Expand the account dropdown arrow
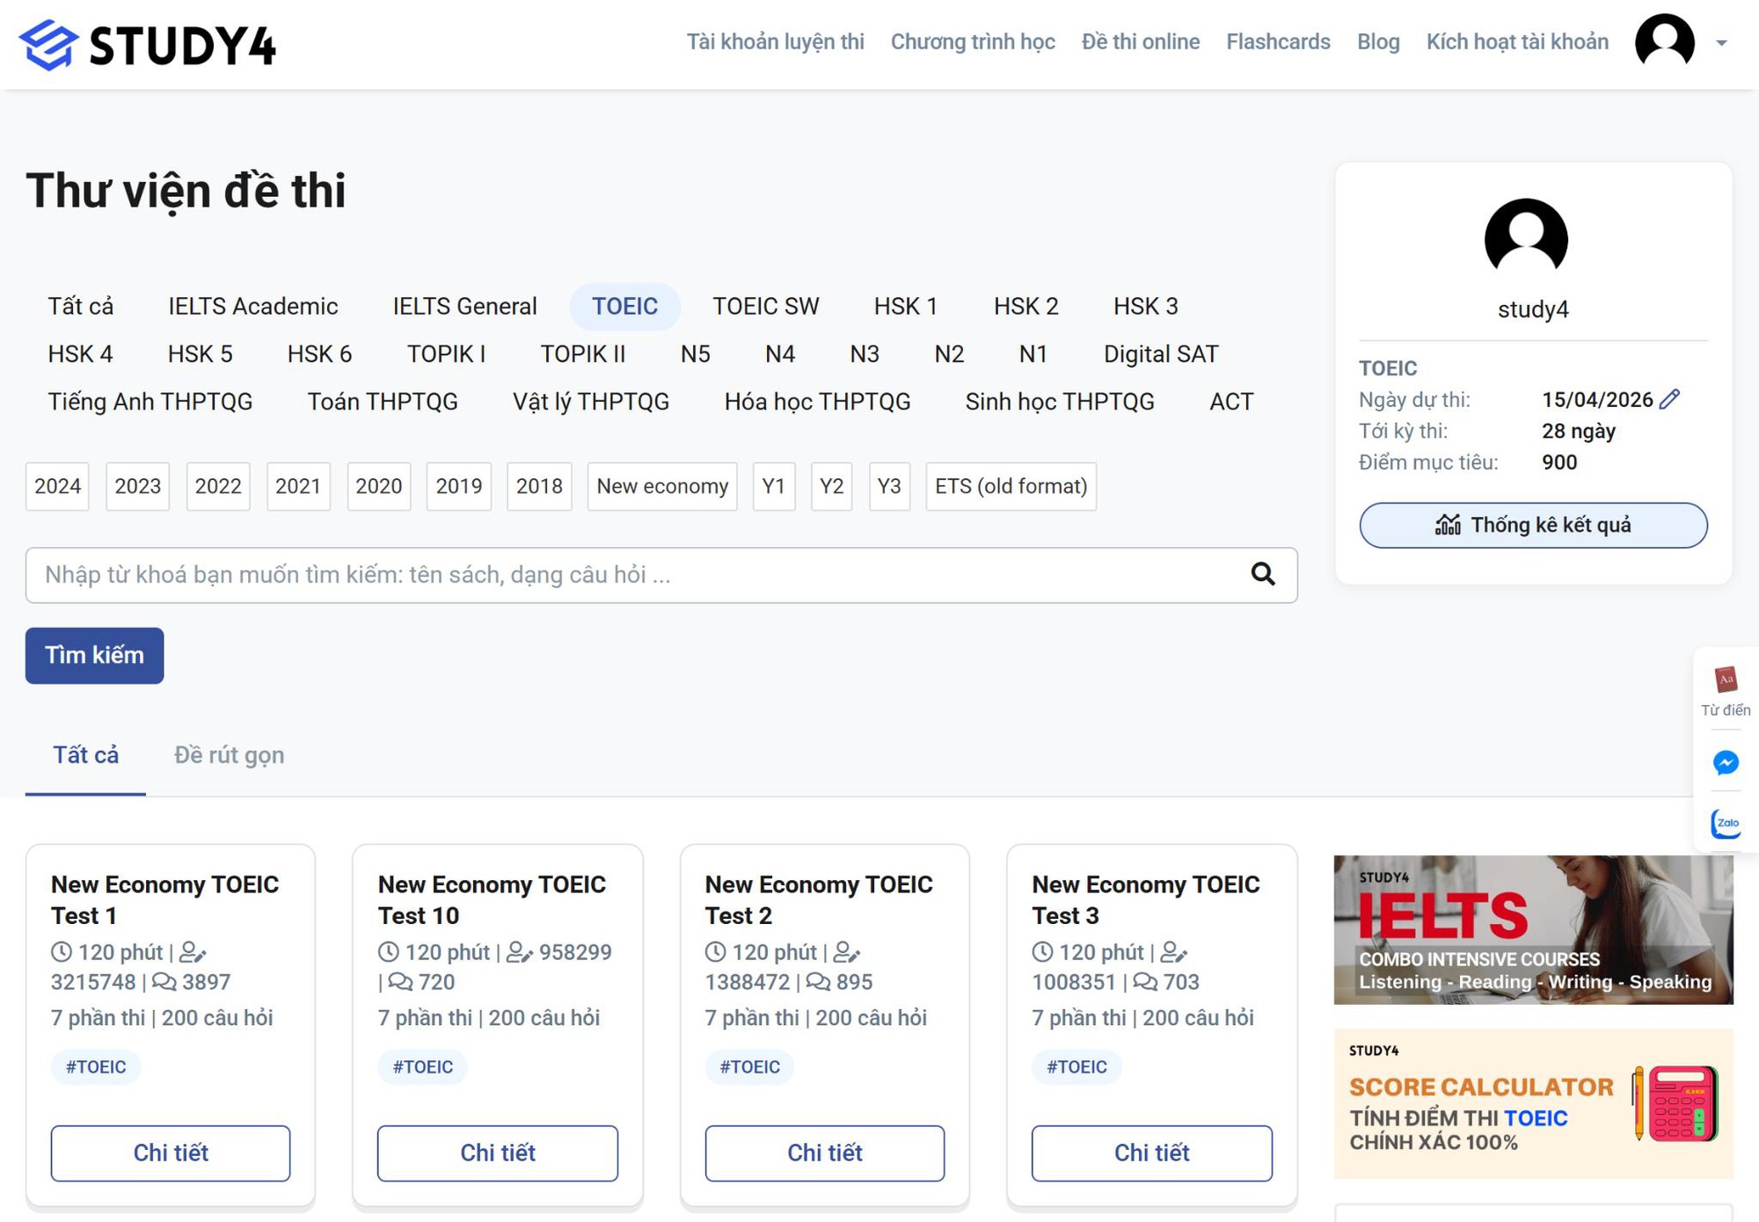The image size is (1759, 1222). [x=1721, y=42]
